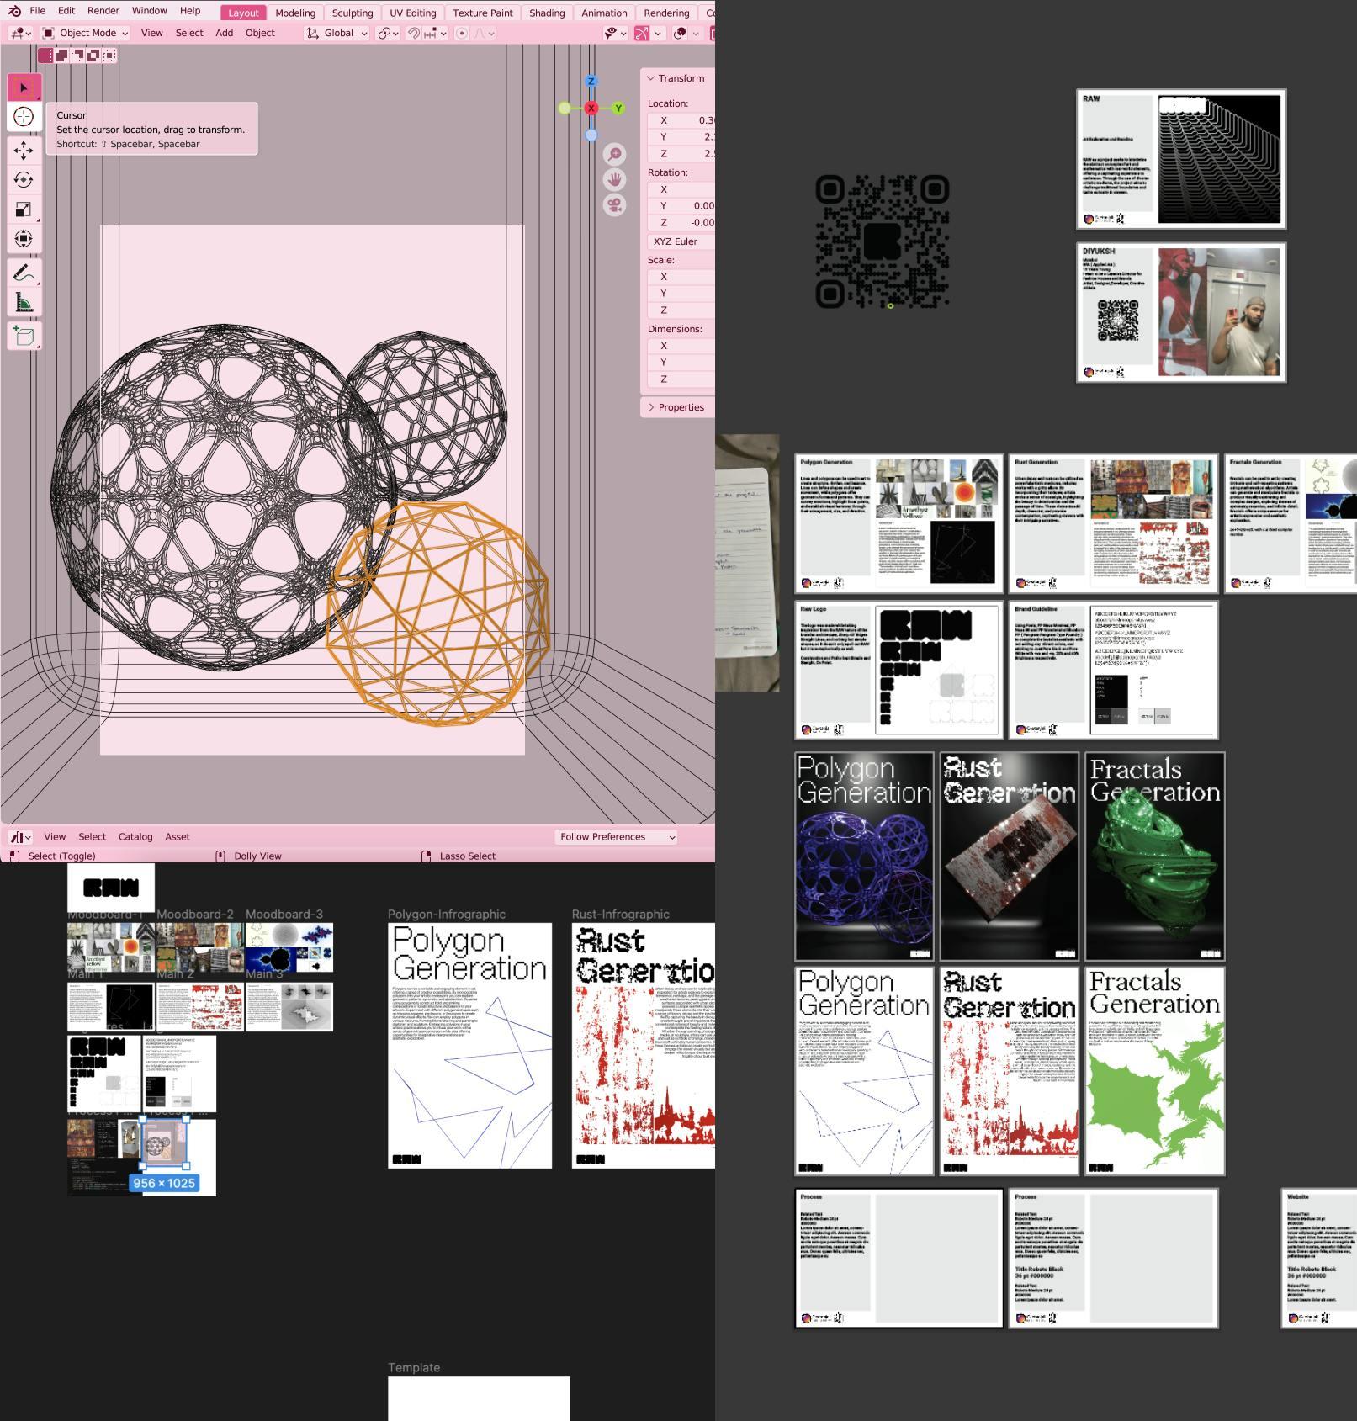The image size is (1357, 1421).
Task: Open the Render menu
Action: click(103, 11)
